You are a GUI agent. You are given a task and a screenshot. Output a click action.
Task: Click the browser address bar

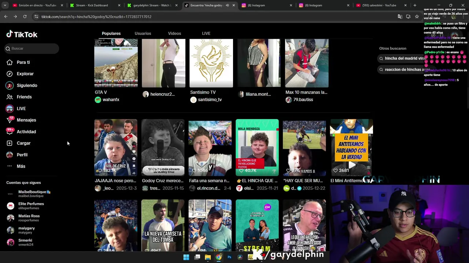click(216, 16)
